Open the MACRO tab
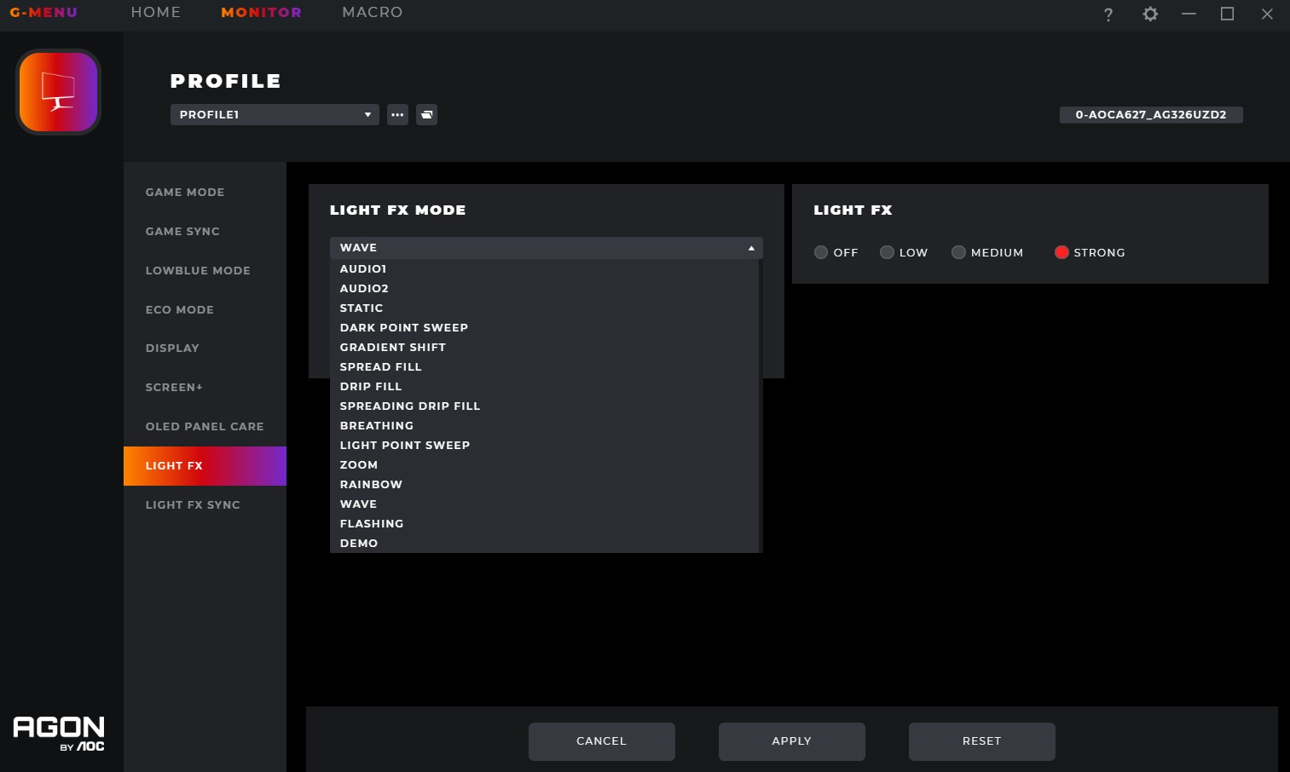1290x772 pixels. coord(373,13)
